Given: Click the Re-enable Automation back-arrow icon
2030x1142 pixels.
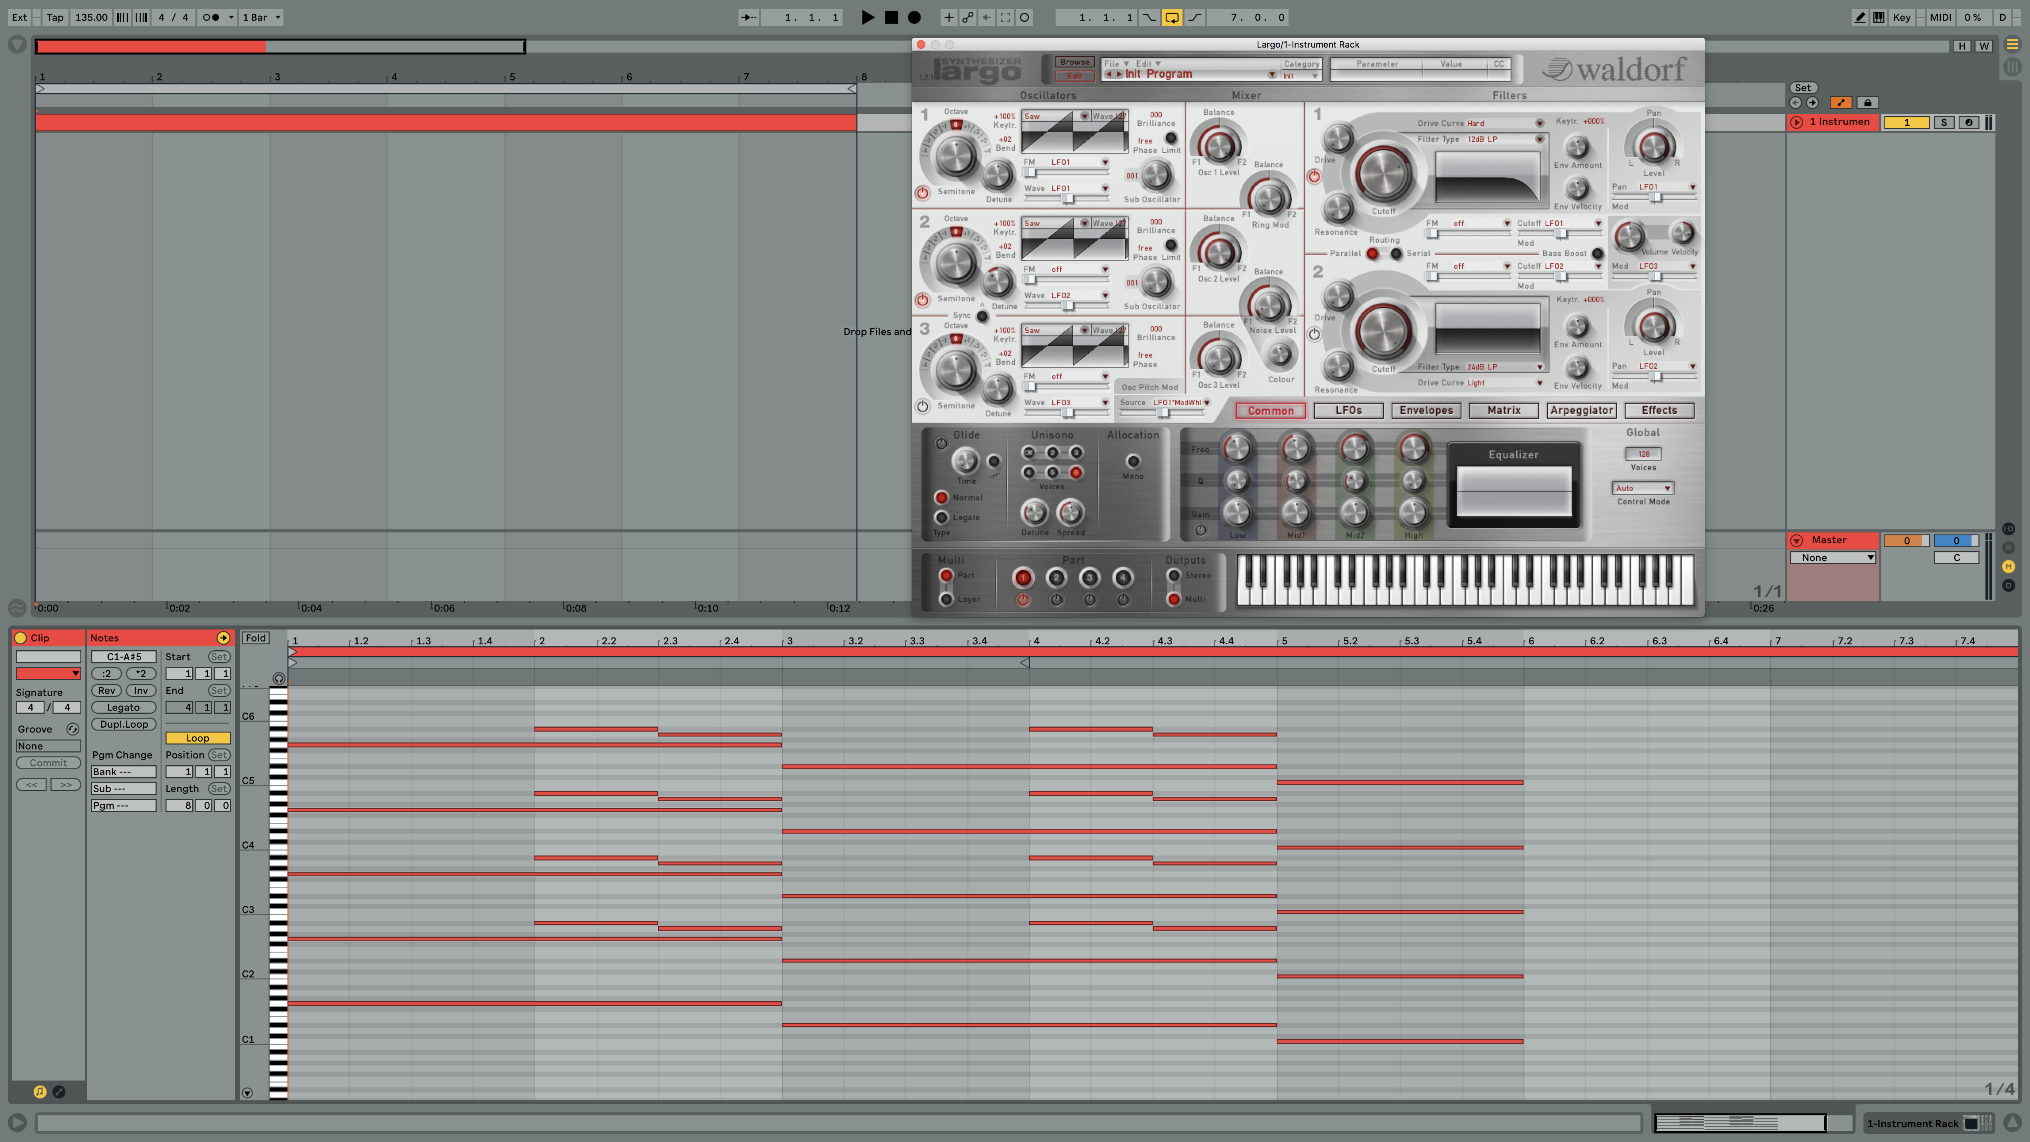Looking at the screenshot, I should point(986,17).
